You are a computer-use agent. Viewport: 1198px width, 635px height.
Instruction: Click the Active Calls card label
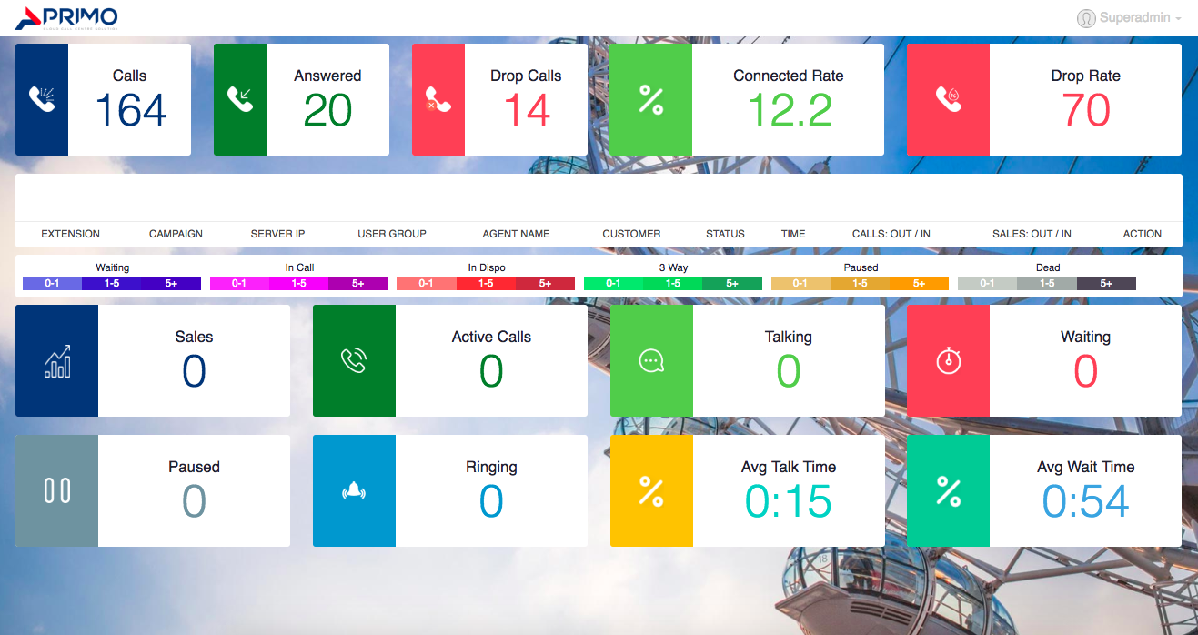click(x=491, y=337)
